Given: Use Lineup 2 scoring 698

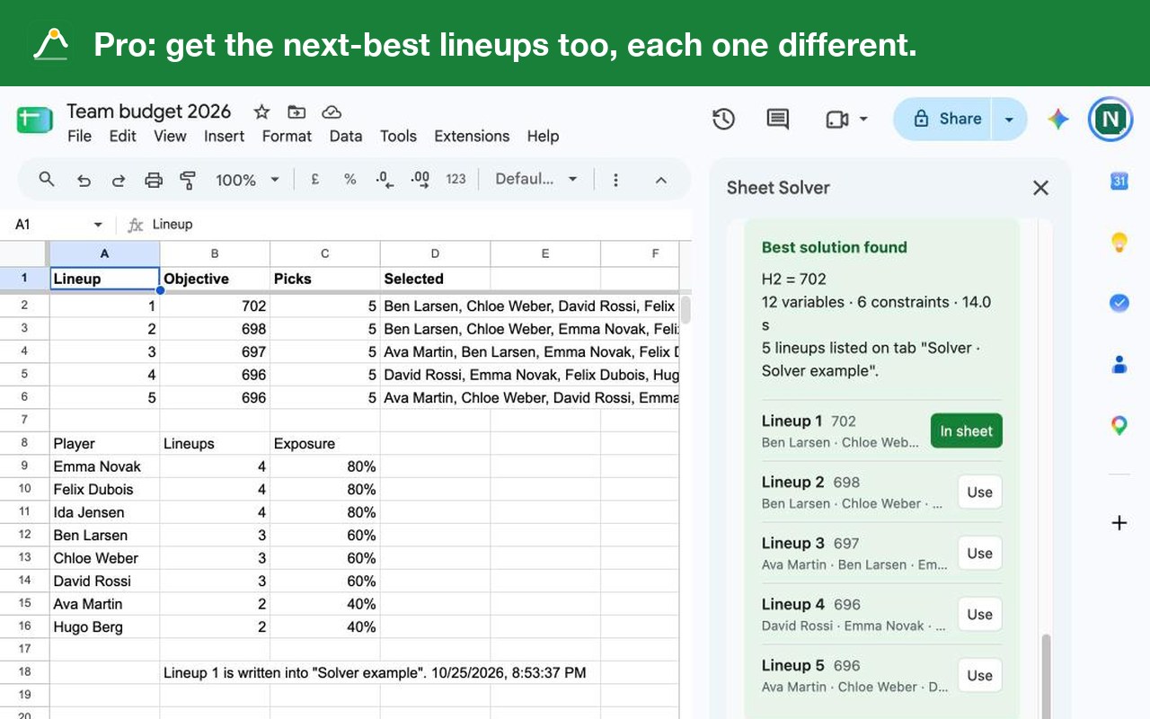Looking at the screenshot, I should [x=979, y=492].
